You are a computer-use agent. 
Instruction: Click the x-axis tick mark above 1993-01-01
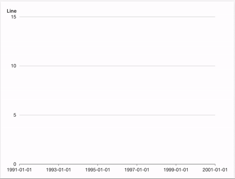pos(58,165)
